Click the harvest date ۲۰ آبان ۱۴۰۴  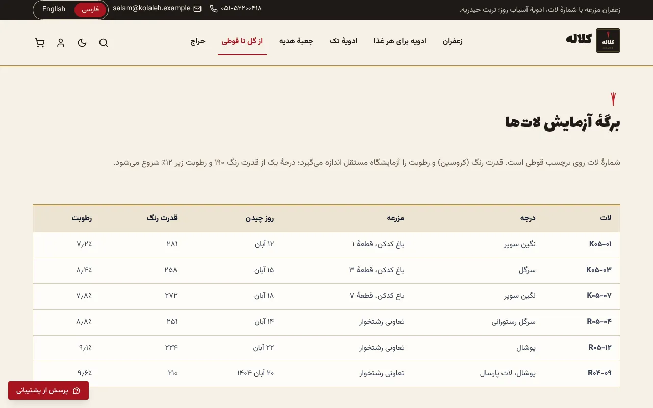click(x=256, y=373)
